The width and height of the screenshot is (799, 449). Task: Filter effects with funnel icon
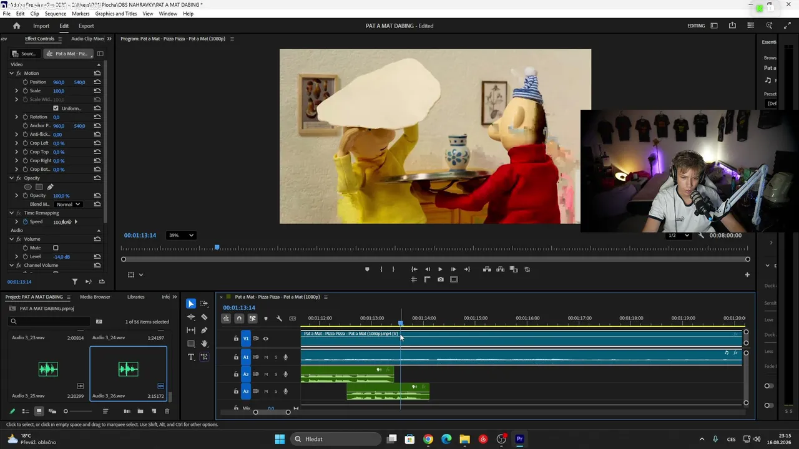pyautogui.click(x=75, y=282)
